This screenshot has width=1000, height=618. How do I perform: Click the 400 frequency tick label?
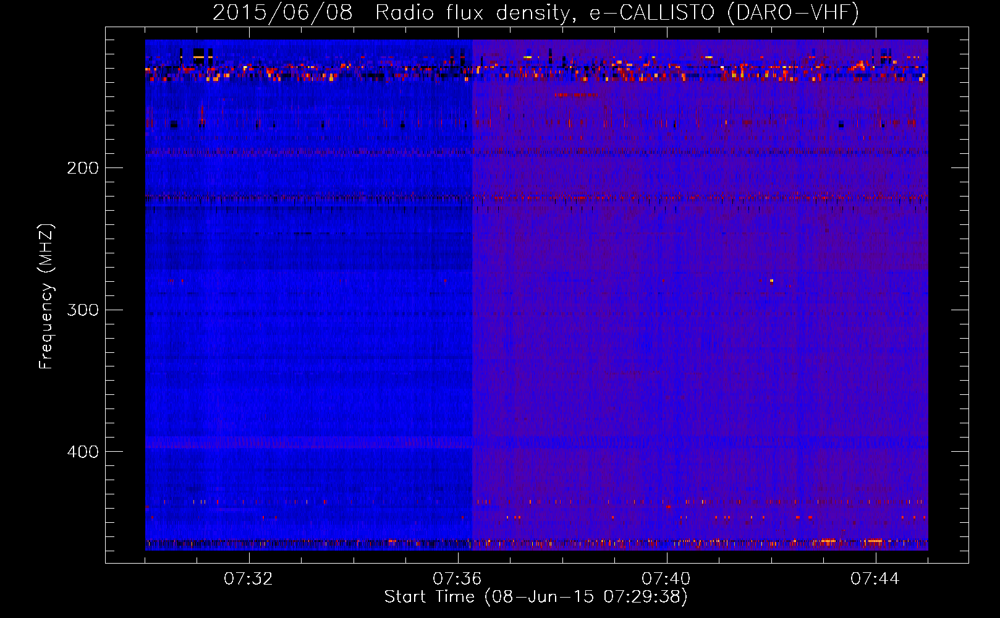click(x=83, y=452)
